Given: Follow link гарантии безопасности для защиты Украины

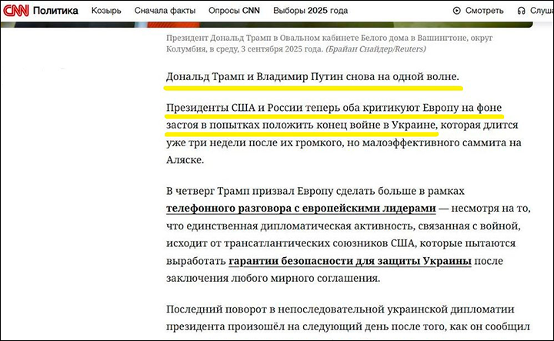Looking at the screenshot, I should click(350, 261).
